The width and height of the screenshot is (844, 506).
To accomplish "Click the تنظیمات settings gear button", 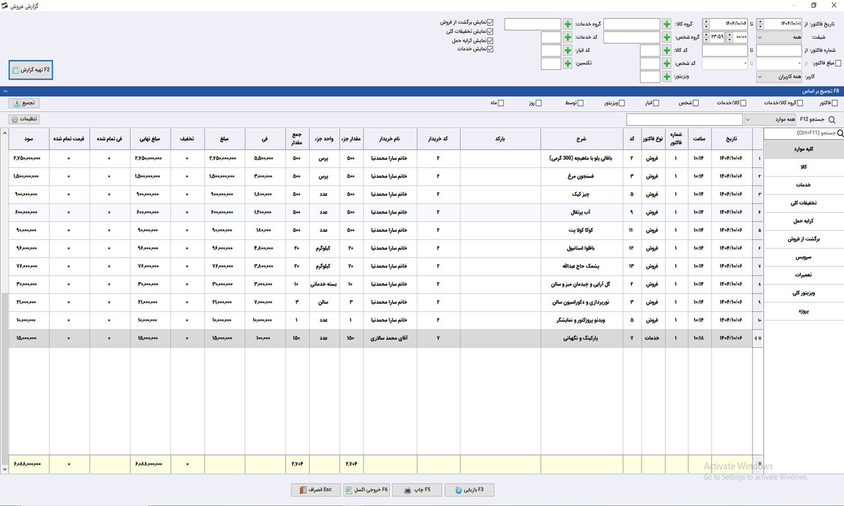I will pyautogui.click(x=24, y=119).
